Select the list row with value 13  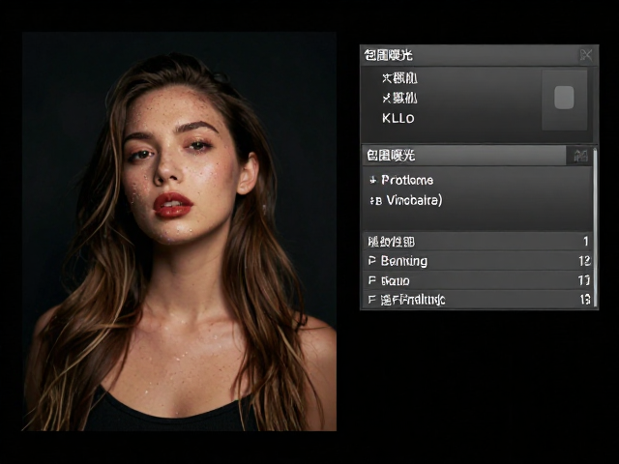tap(477, 300)
